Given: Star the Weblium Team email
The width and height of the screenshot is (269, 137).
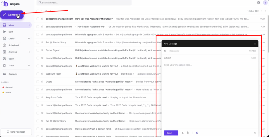Looking at the screenshot, I should coord(42,74).
